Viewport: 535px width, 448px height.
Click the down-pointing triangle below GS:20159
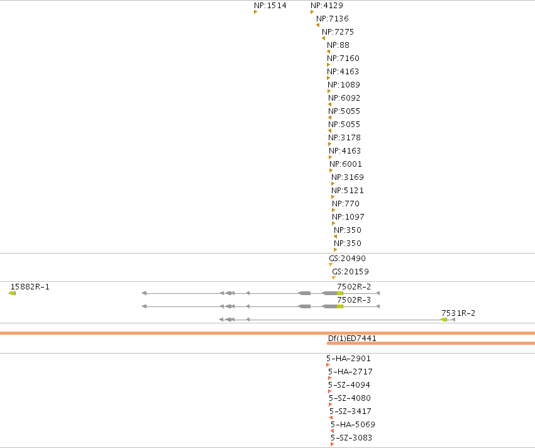(x=334, y=278)
